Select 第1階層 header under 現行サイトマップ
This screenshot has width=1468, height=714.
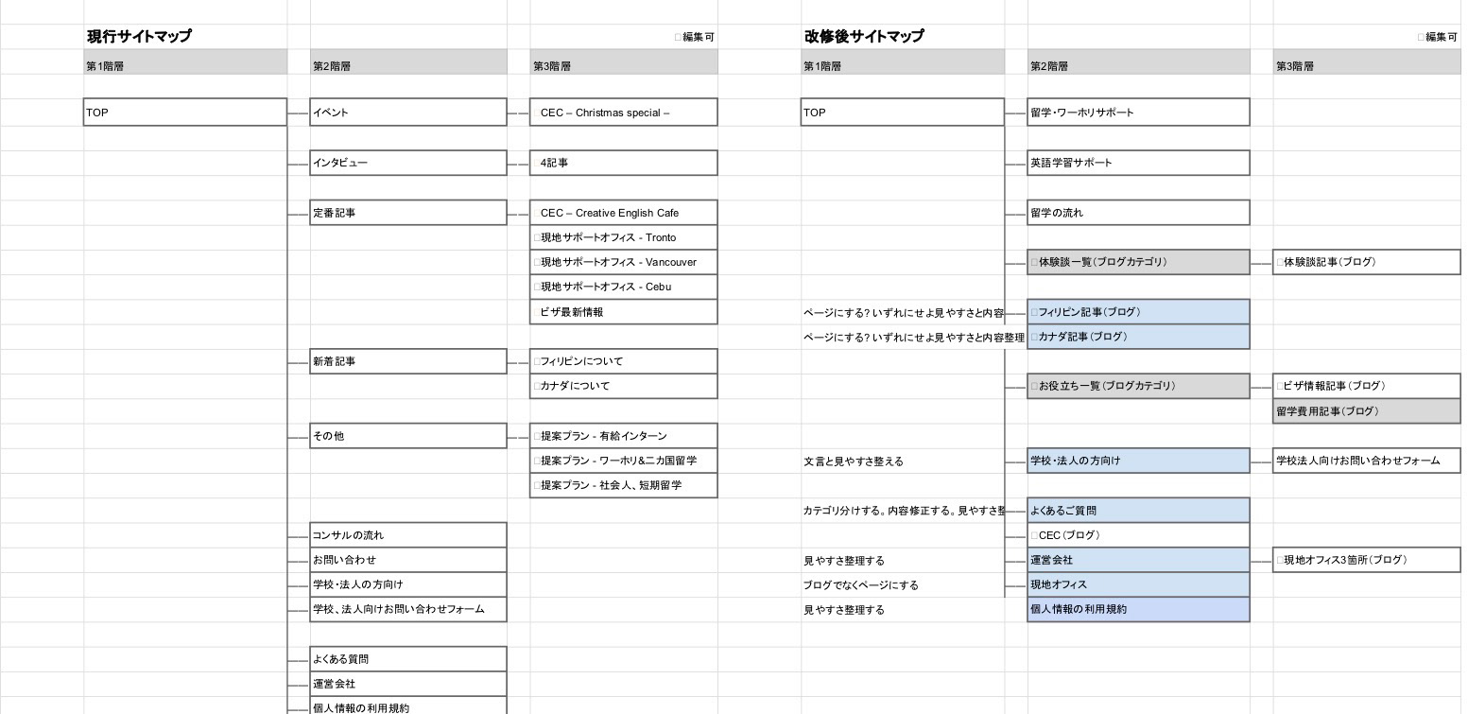coord(185,62)
